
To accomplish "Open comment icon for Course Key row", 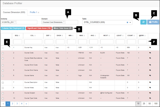I will [150, 48].
